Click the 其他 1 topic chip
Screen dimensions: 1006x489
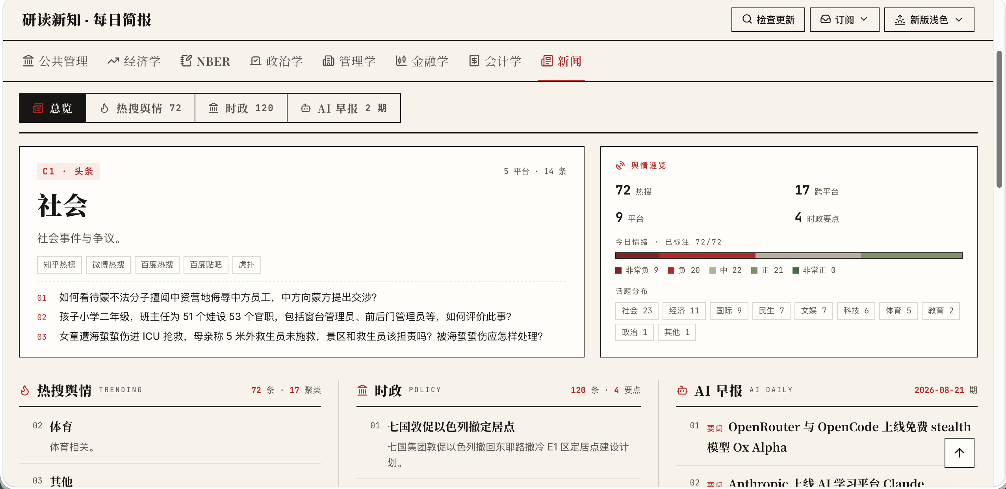pyautogui.click(x=677, y=332)
